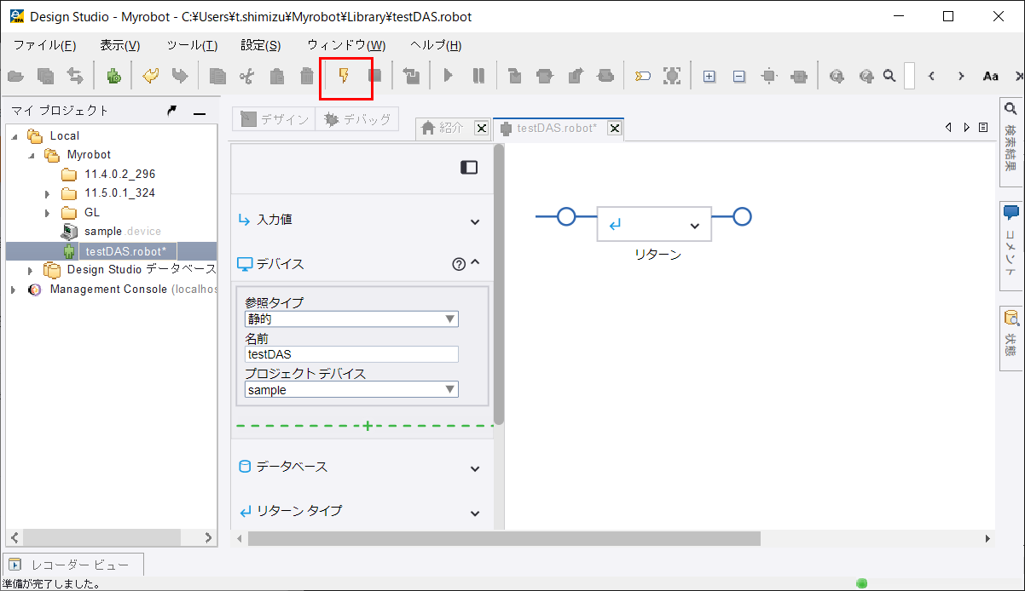Click the scissors cut icon
Viewport: 1025px width, 591px height.
click(x=247, y=77)
